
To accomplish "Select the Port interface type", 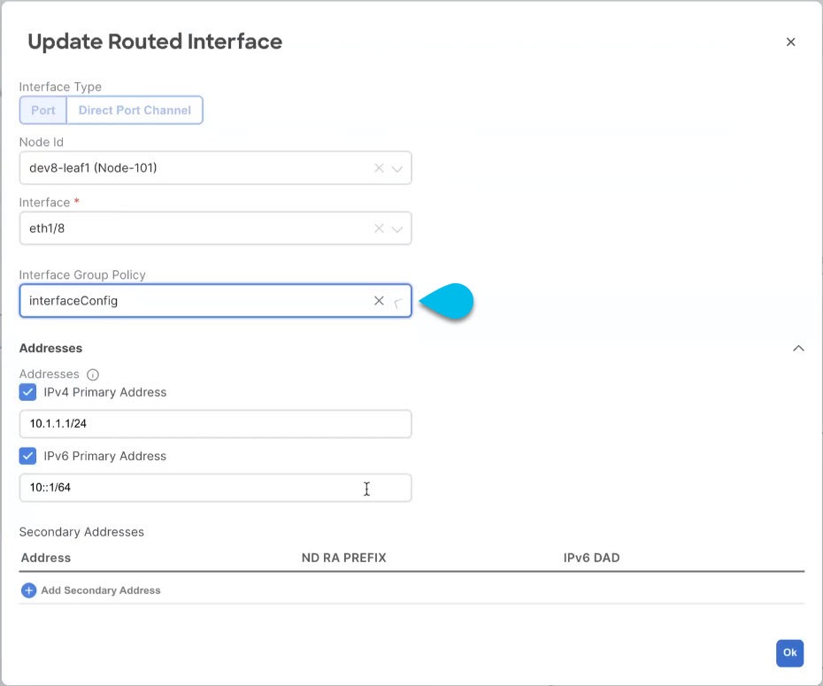I will point(43,111).
